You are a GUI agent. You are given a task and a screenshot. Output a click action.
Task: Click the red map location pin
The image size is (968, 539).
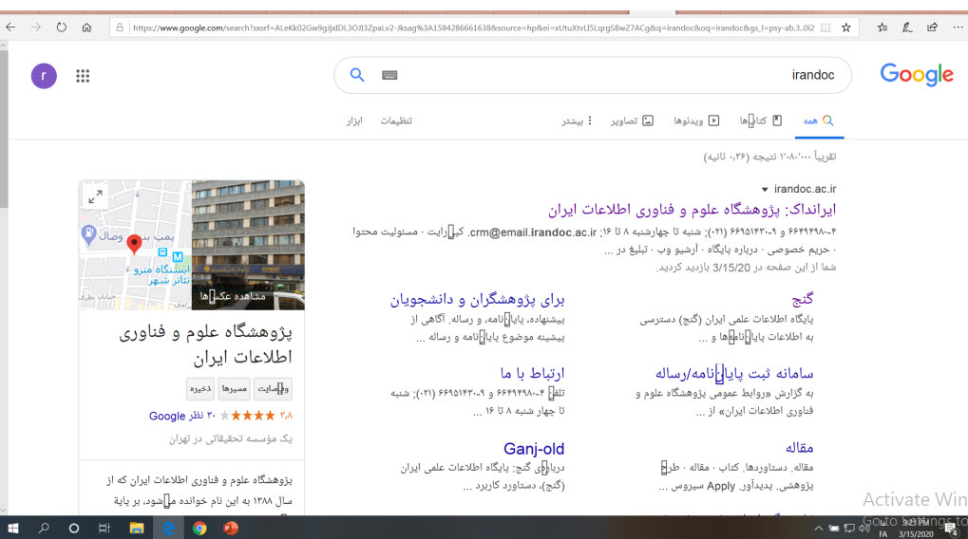134,245
